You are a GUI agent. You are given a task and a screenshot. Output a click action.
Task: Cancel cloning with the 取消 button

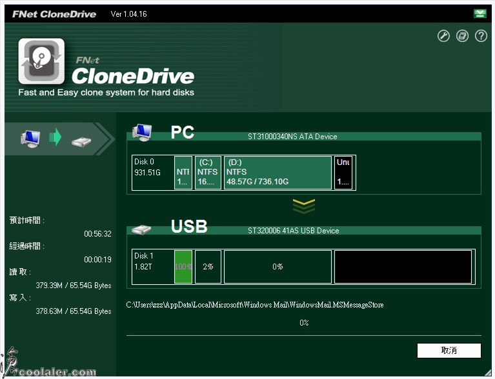(x=449, y=350)
